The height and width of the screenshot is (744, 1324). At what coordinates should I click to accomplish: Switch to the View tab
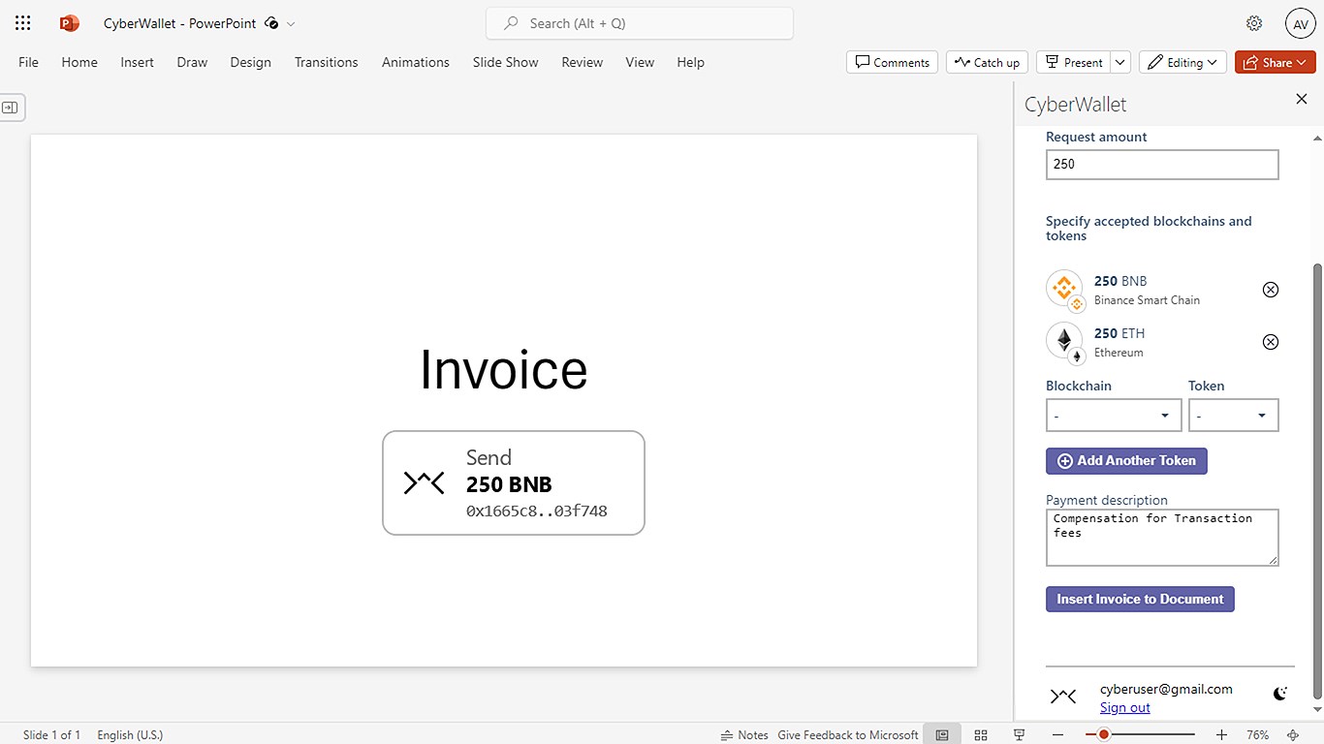[640, 62]
